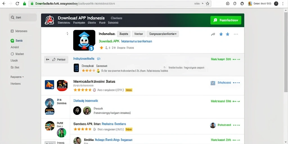Click the orange and blue app icon
Viewport: 288px width, 144px height.
point(49,85)
